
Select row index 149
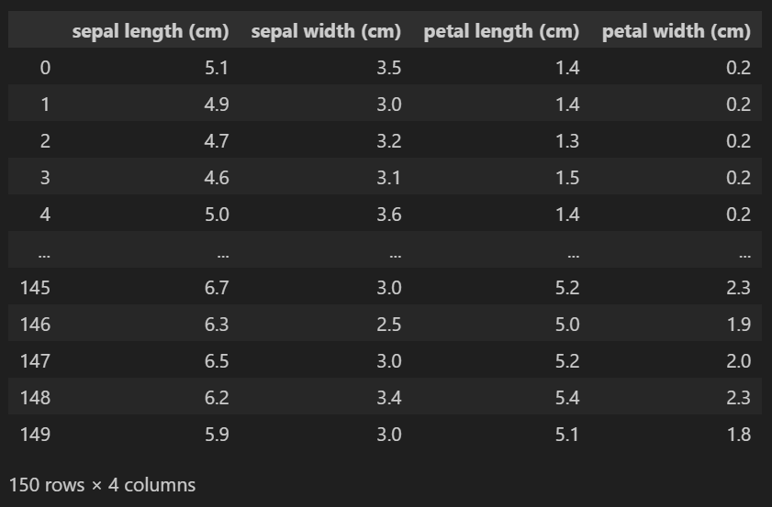35,435
